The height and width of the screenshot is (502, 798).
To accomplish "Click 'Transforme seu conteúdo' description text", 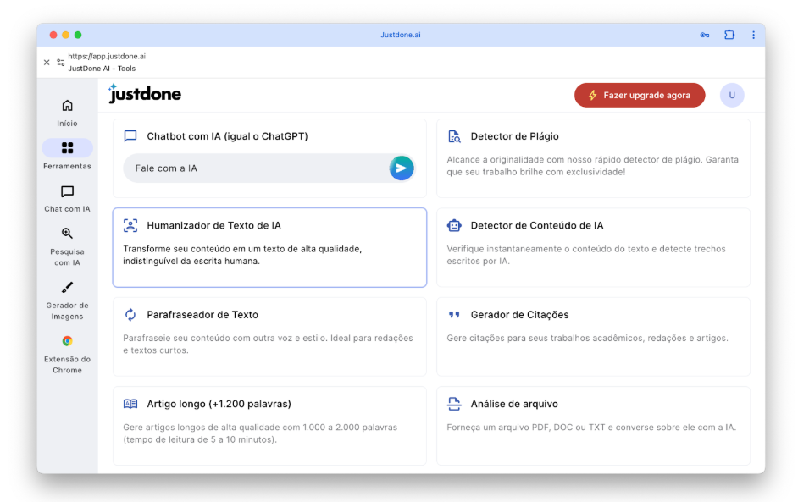I will point(242,255).
